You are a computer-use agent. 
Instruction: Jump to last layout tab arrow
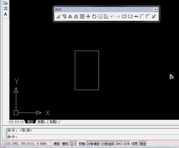(23, 122)
